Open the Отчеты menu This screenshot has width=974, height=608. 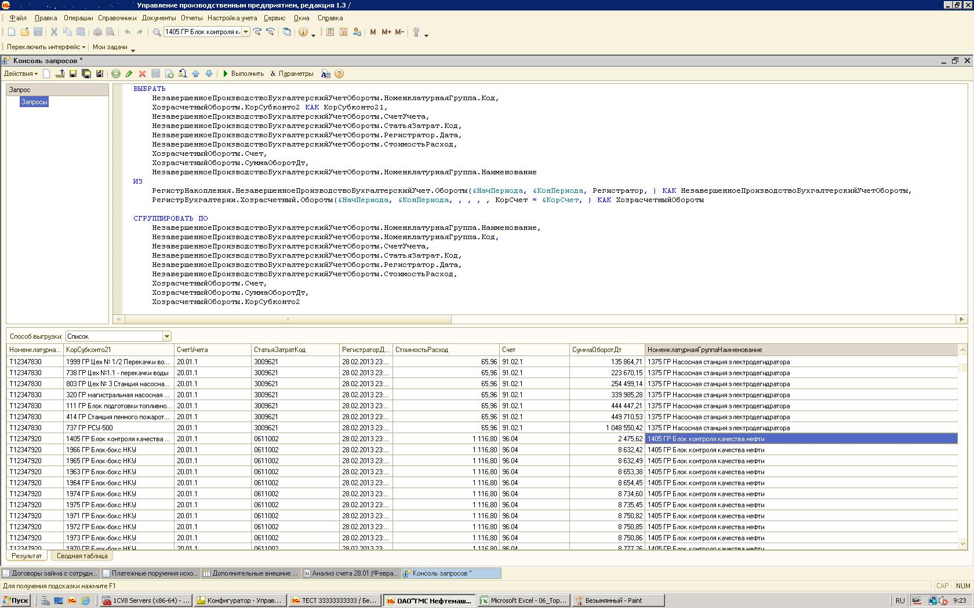191,18
